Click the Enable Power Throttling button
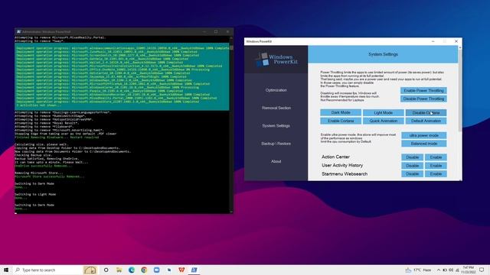The image size is (490, 275). 423,90
